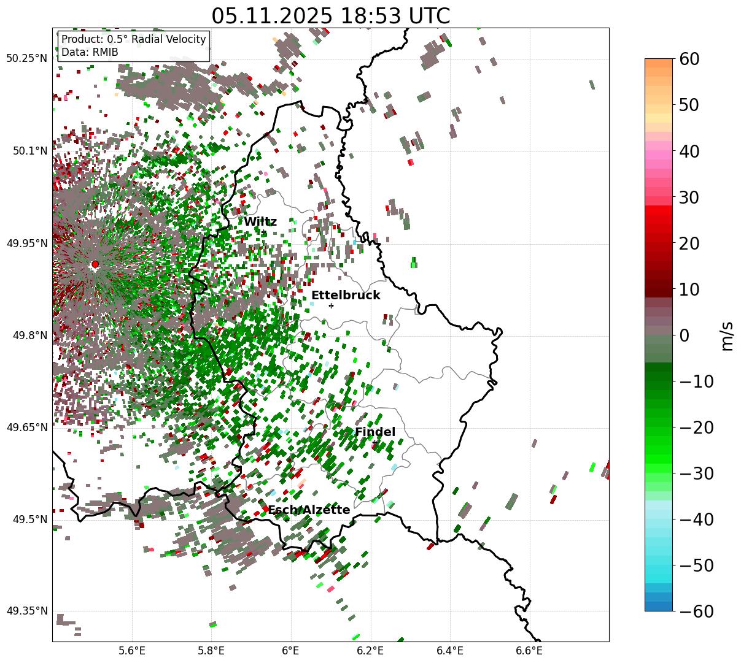The width and height of the screenshot is (741, 663).
Task: Click the title 05.11.2025 18:53 UTC
Action: click(x=330, y=16)
